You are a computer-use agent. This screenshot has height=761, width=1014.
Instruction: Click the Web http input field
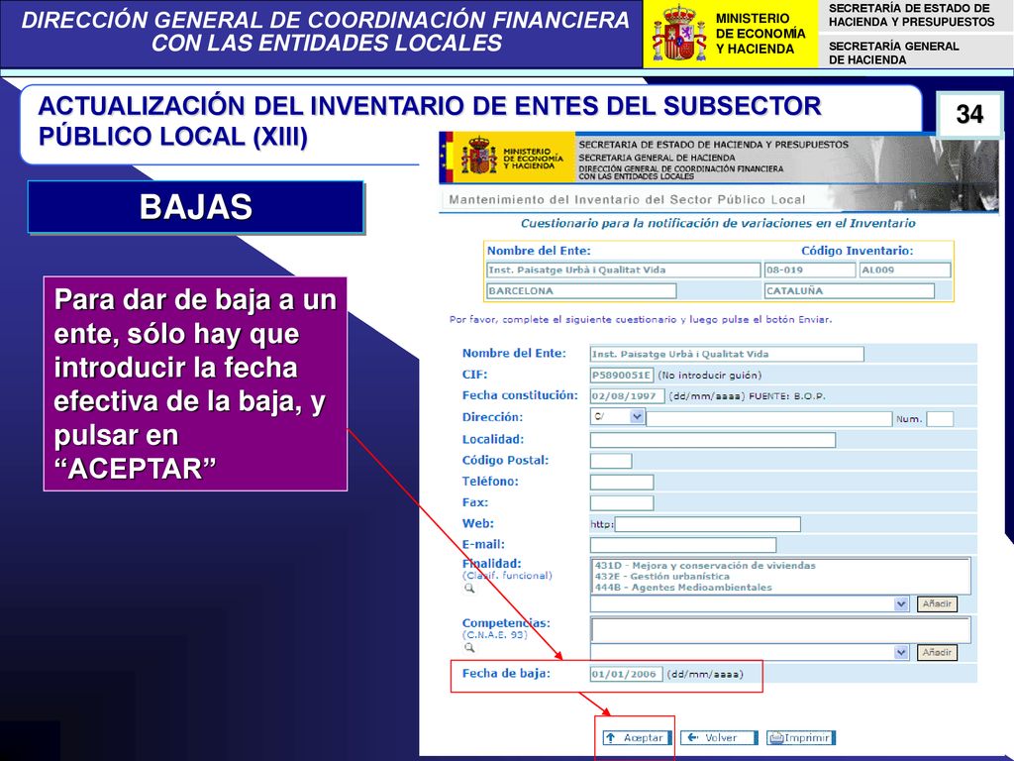click(x=707, y=524)
